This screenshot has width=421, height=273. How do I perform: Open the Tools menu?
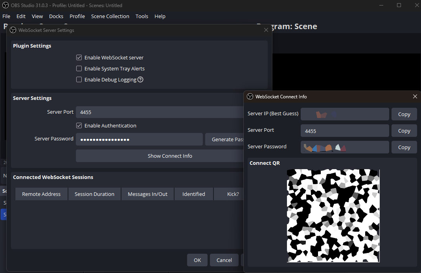pyautogui.click(x=142, y=17)
